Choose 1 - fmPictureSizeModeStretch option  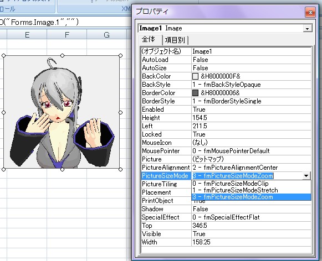click(x=251, y=190)
